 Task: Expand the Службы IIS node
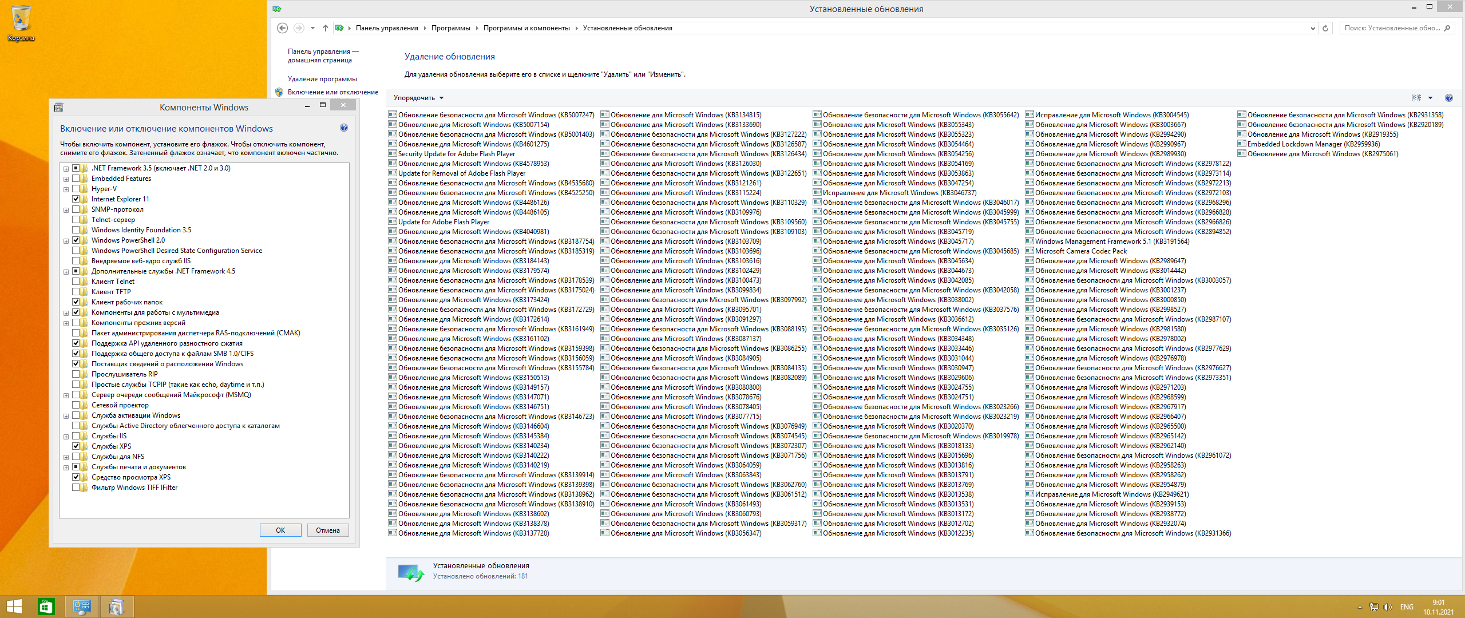(66, 437)
